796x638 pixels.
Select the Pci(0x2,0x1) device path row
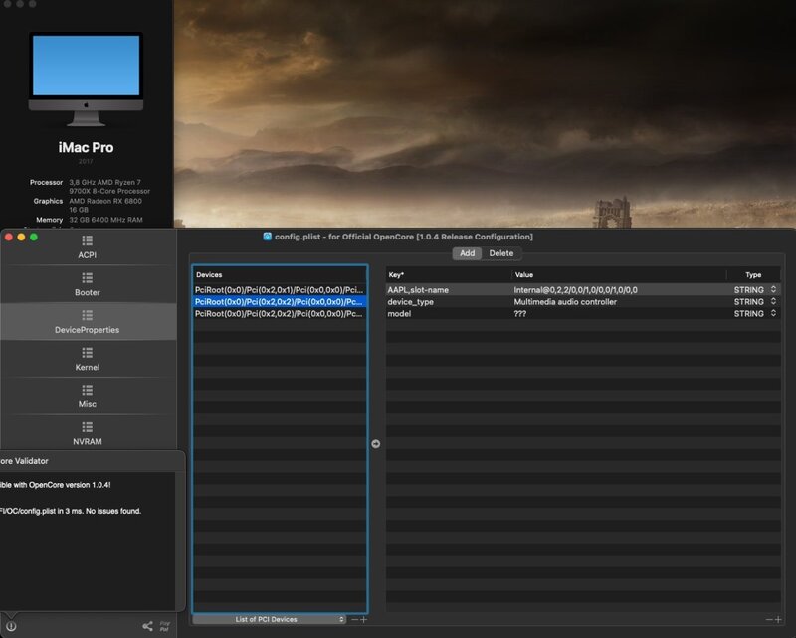pyautogui.click(x=280, y=289)
